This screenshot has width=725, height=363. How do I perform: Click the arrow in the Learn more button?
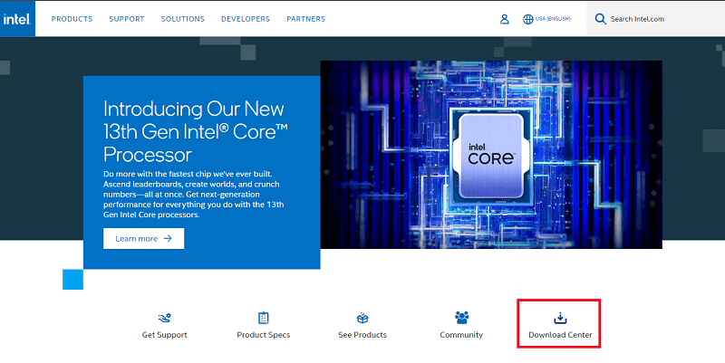tap(168, 238)
